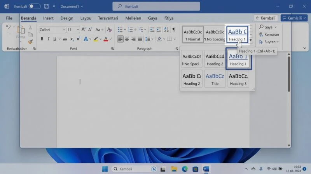Open the Layou tab
The height and width of the screenshot is (174, 311).
pos(86,18)
